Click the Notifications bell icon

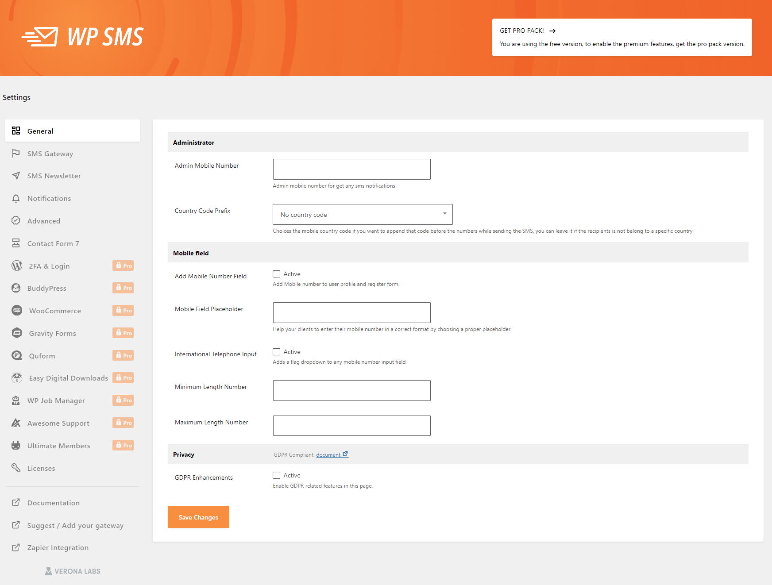coord(16,198)
